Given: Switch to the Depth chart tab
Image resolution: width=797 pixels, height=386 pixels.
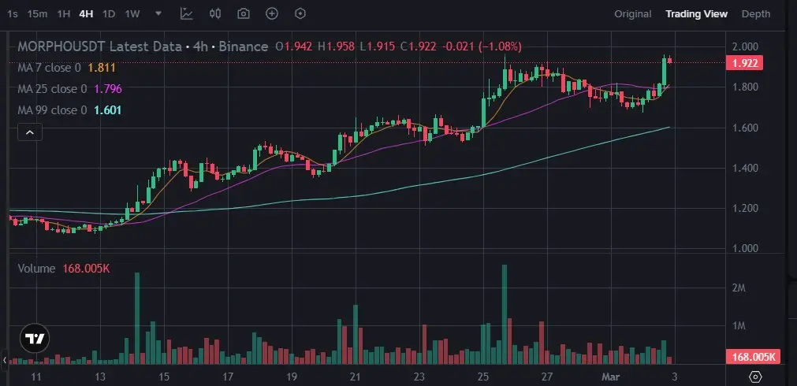Looking at the screenshot, I should [x=756, y=14].
